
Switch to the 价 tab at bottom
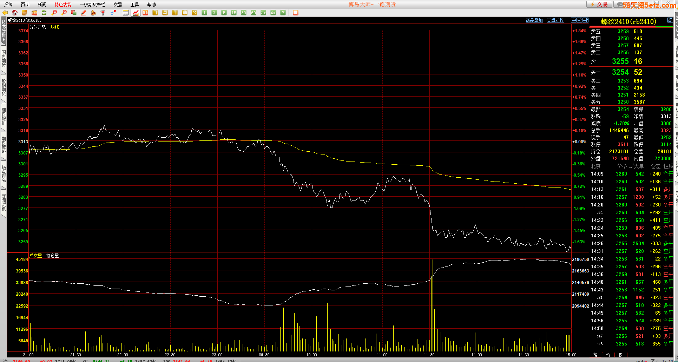(x=608, y=355)
